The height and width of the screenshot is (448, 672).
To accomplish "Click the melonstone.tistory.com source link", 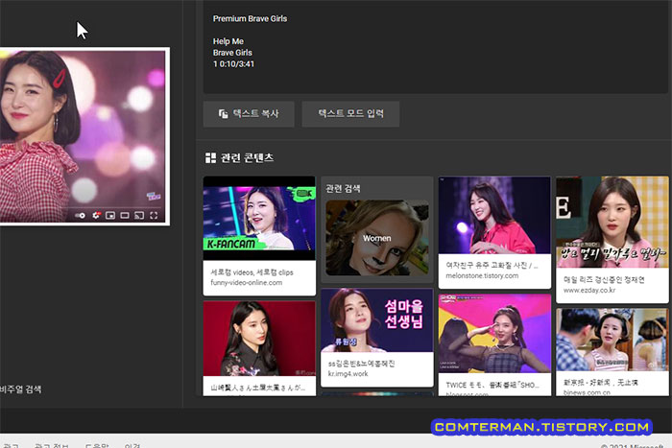I will tap(482, 276).
